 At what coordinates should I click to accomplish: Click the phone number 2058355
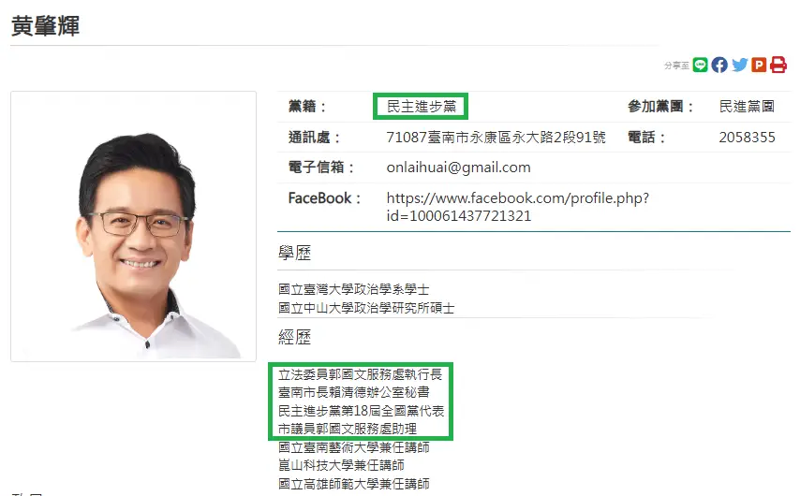coord(747,138)
